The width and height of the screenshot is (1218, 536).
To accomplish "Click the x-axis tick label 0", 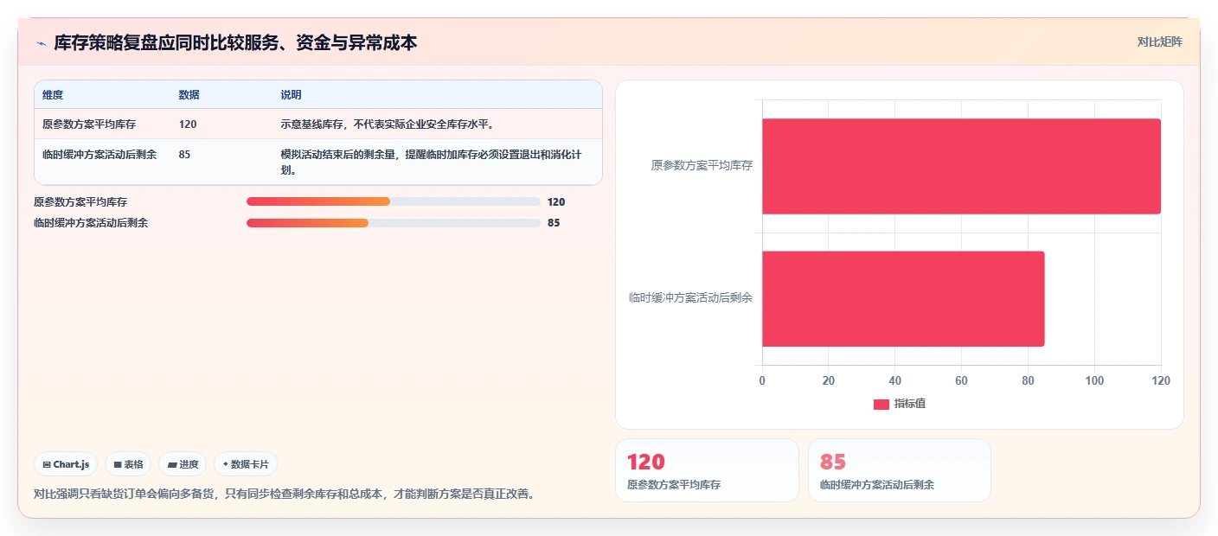I will (x=762, y=380).
